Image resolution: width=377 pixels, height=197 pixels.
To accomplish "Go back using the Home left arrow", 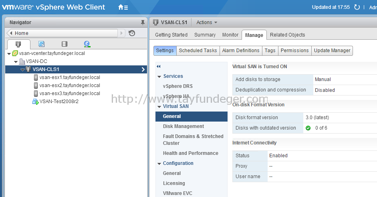I will (11, 33).
